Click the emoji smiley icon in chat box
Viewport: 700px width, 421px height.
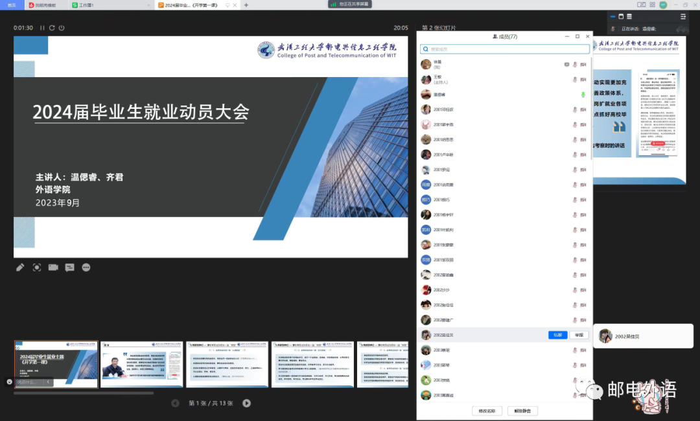click(9, 382)
